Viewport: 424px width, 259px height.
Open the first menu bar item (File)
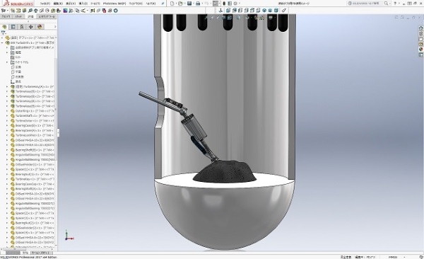click(x=45, y=4)
